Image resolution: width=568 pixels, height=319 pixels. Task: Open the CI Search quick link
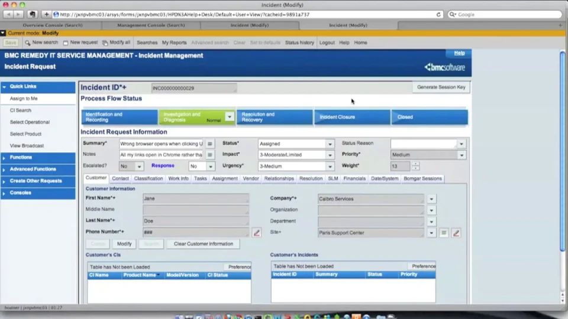click(x=21, y=110)
